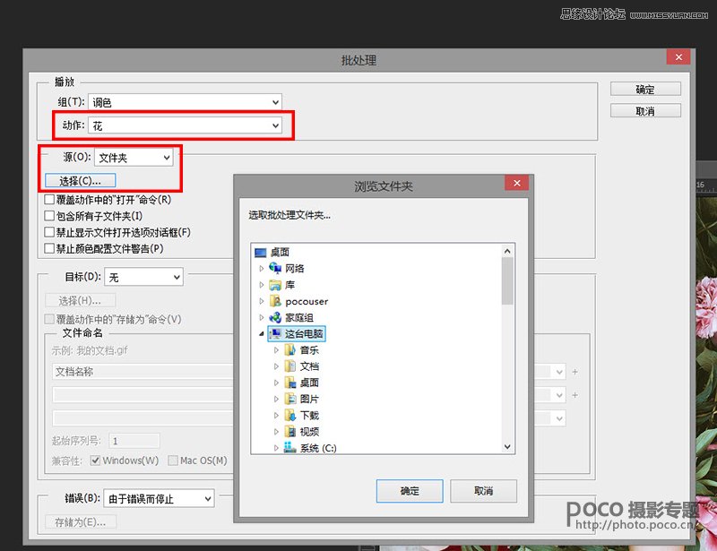The image size is (717, 551).
Task: Expand the 文档 folder arrow
Action: (x=276, y=366)
